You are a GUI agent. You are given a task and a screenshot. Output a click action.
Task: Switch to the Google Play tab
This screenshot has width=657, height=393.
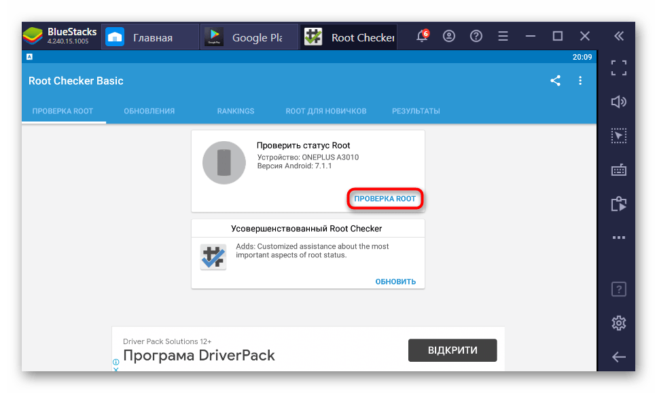point(249,37)
